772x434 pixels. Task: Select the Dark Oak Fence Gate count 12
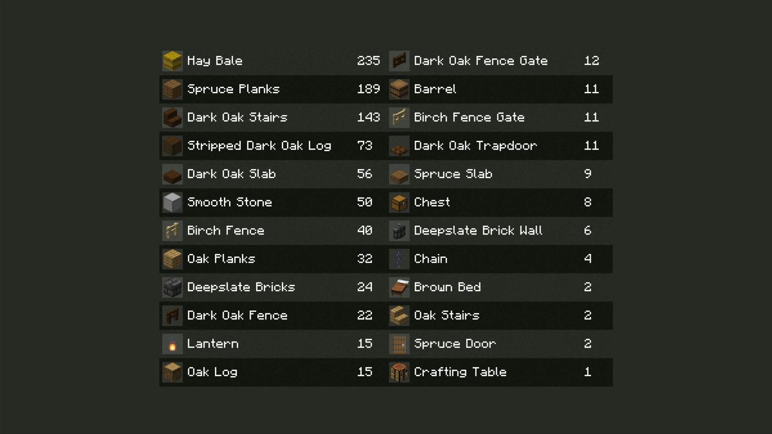(591, 61)
